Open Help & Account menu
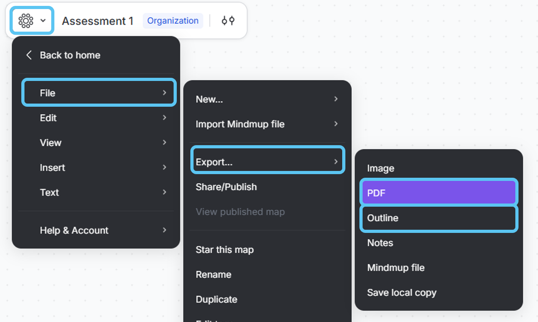 [x=99, y=230]
